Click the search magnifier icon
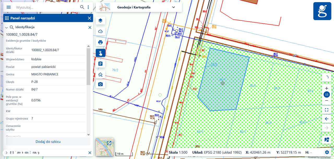 82,7
